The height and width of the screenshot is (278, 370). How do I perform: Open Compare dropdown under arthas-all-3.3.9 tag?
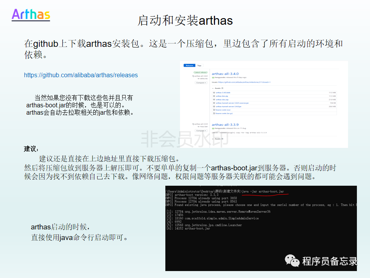201,131
